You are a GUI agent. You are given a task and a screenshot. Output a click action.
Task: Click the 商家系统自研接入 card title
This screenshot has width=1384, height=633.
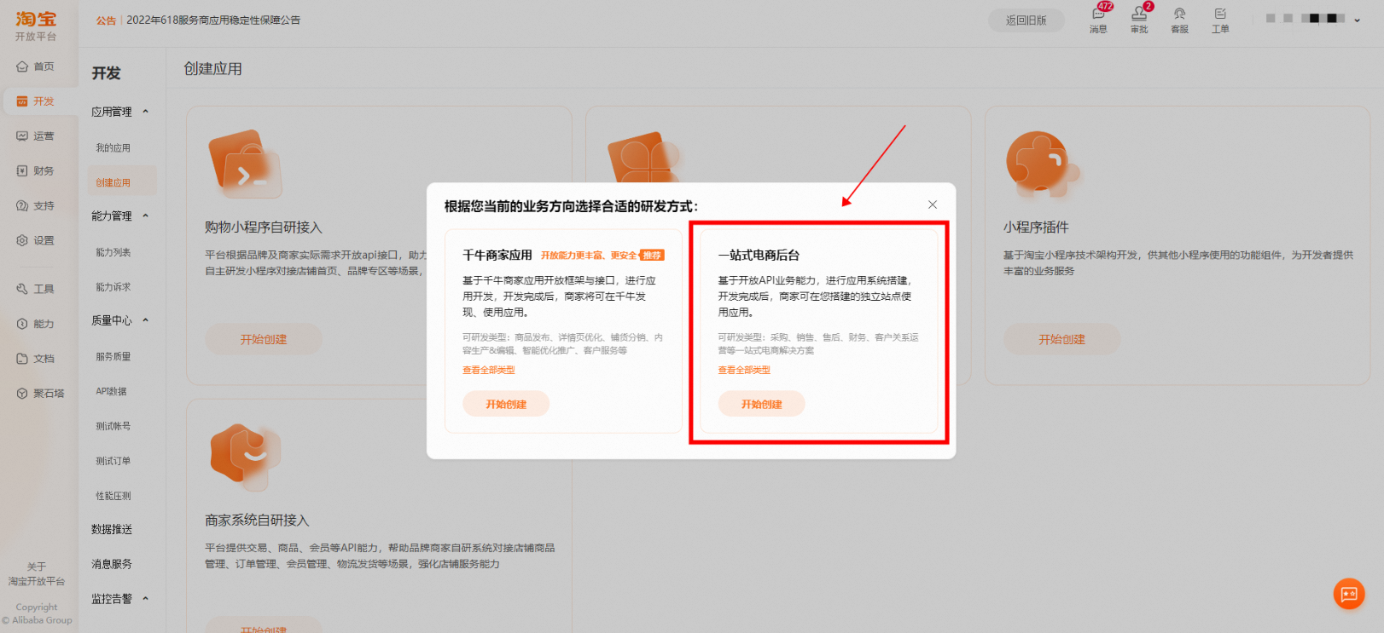coord(257,521)
